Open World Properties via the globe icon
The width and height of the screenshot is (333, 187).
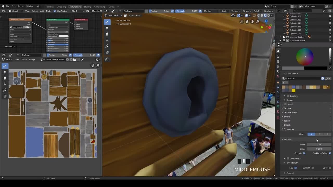[x=278, y=75]
